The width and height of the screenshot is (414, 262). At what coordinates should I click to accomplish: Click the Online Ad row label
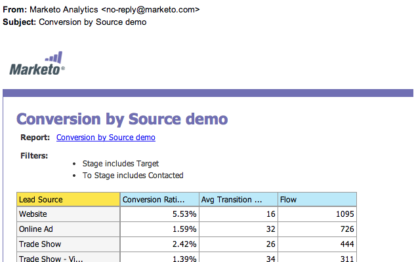tap(68, 229)
